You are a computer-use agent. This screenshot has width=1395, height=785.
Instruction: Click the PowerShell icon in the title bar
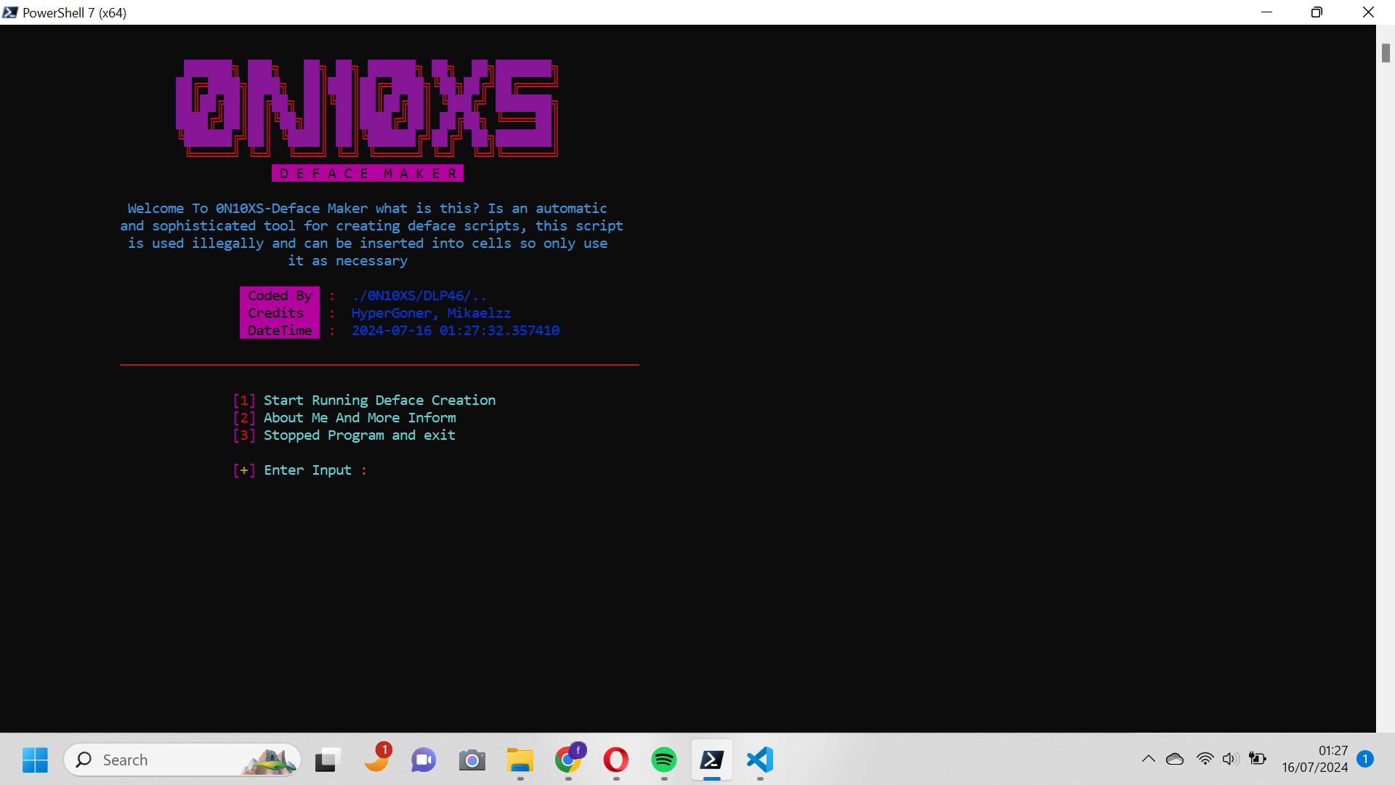(10, 12)
